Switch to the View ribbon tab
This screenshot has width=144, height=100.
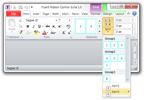[x=85, y=14]
